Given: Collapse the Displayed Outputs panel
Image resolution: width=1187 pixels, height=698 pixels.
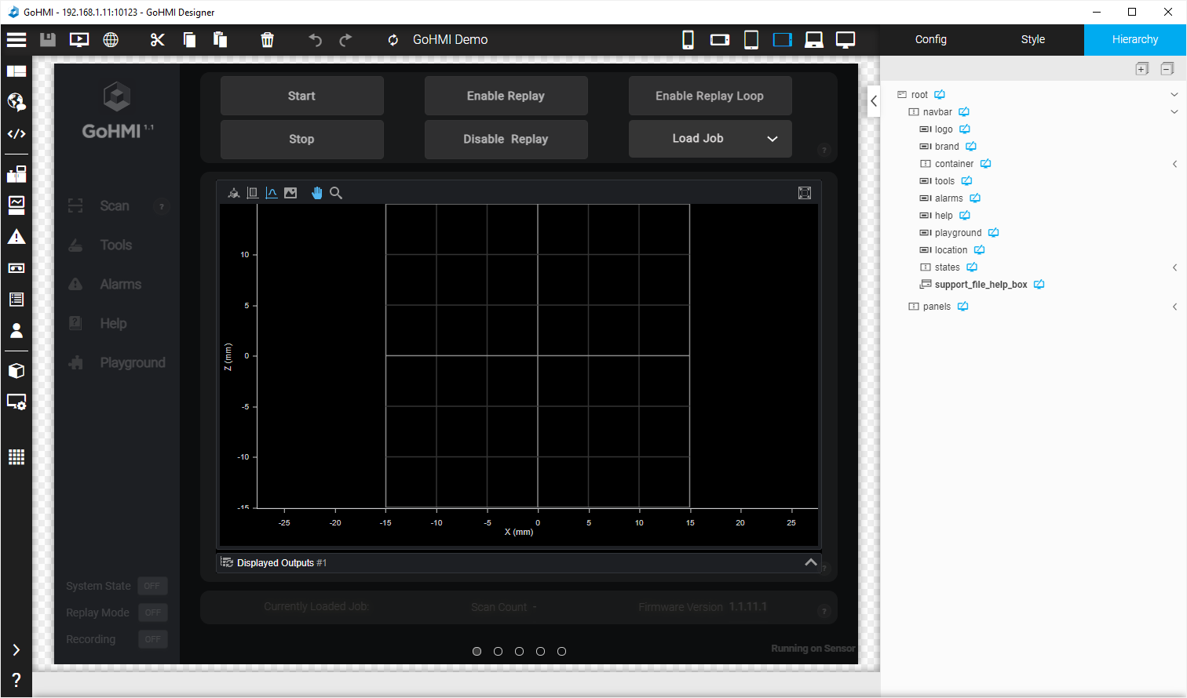Looking at the screenshot, I should [811, 562].
